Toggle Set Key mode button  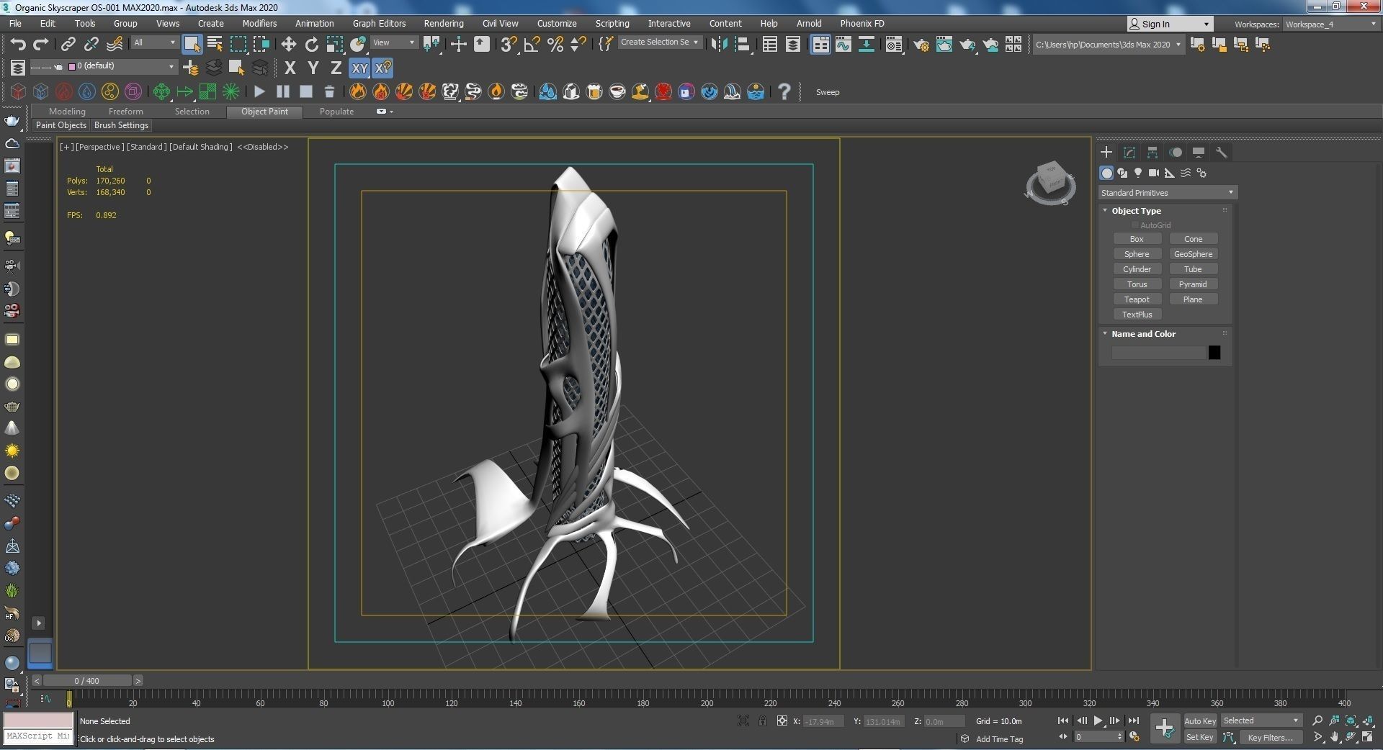click(x=1200, y=737)
